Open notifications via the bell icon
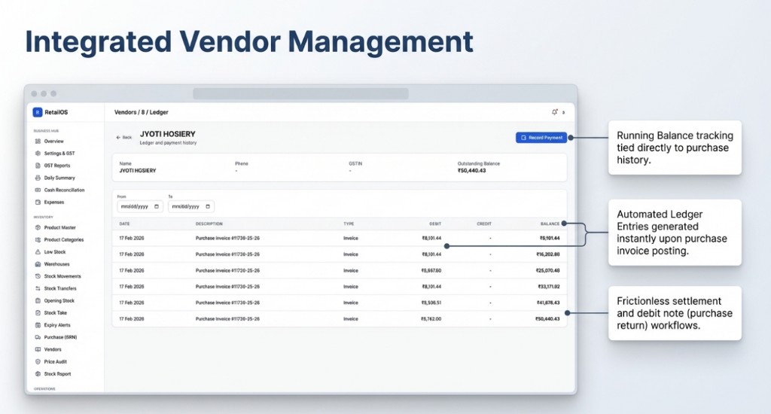Image resolution: width=771 pixels, height=414 pixels. tap(555, 112)
